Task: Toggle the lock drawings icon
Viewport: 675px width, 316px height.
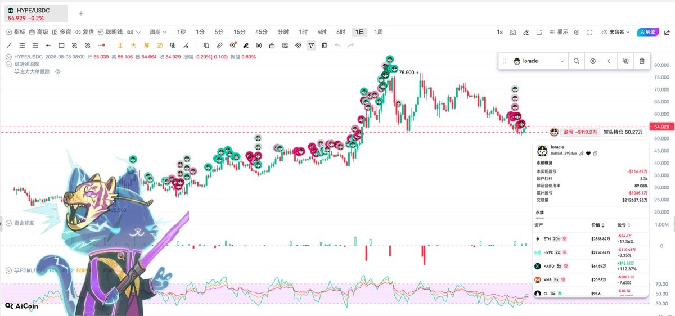Action: pyautogui.click(x=272, y=45)
